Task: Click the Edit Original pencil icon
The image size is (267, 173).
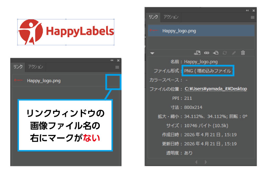Action: [234, 53]
